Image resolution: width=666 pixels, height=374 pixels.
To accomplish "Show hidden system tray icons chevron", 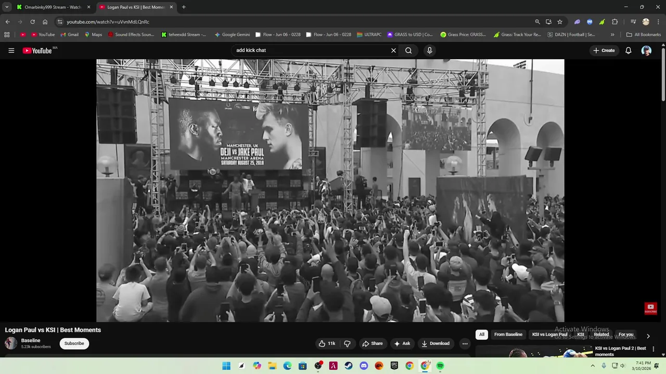I will 593,366.
